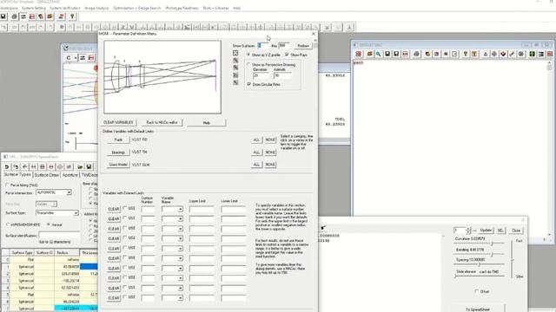Click Back to MACro editor button
This screenshot has width=556, height=312.
(162, 122)
